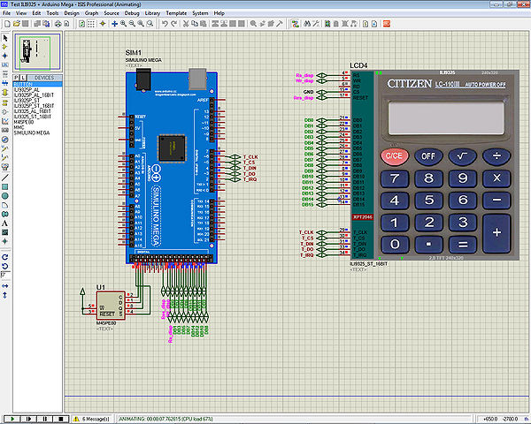
Task: Select SIMULINO MEGA in device list
Action: [x=32, y=132]
